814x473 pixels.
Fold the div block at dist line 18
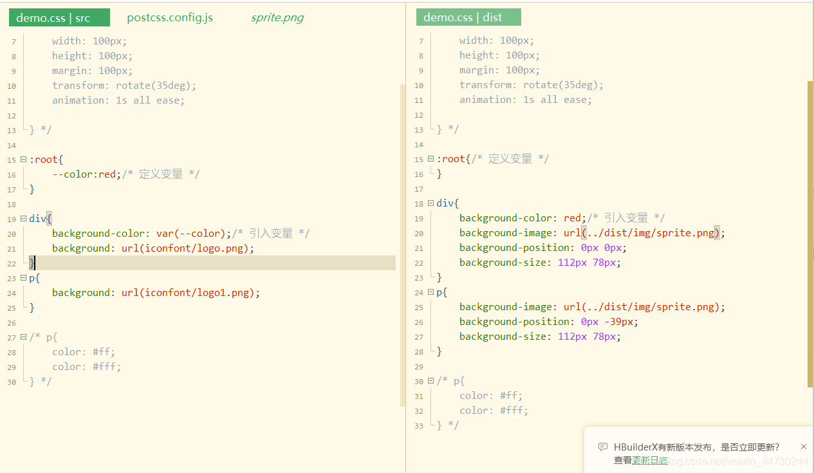[x=430, y=203]
